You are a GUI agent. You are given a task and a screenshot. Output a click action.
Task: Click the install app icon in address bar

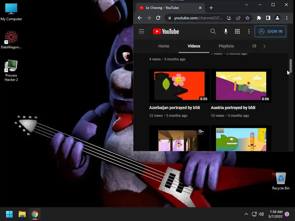[229, 18]
